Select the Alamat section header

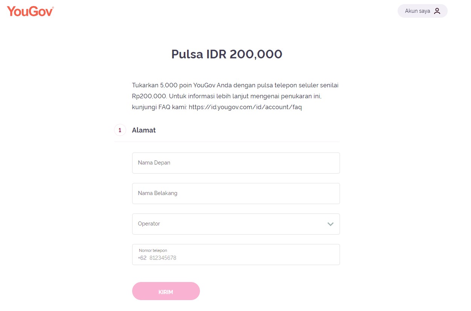[x=144, y=130]
